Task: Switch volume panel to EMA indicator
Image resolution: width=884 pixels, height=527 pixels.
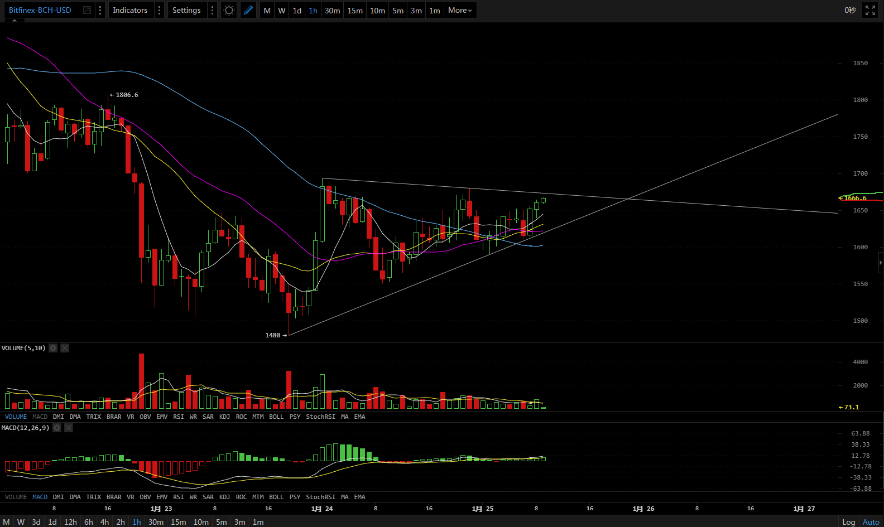Action: (x=359, y=417)
